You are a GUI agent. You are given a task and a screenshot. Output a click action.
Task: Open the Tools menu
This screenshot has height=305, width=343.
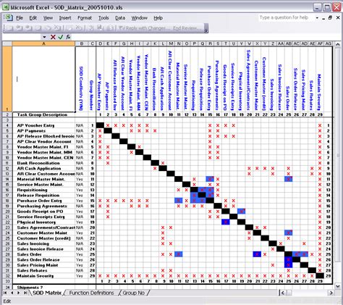(x=103, y=18)
